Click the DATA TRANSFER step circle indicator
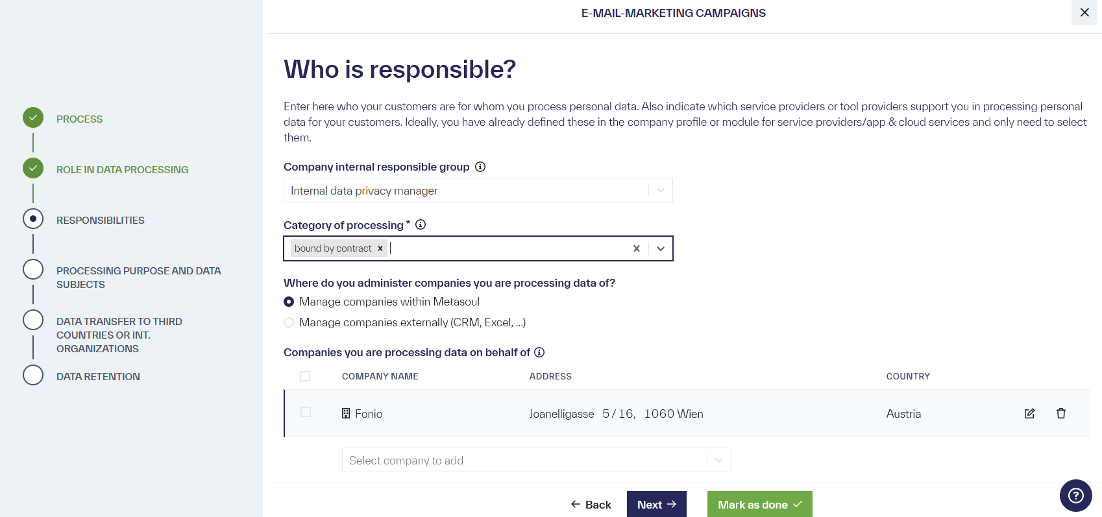Viewport: 1102px width, 517px height. (x=33, y=320)
